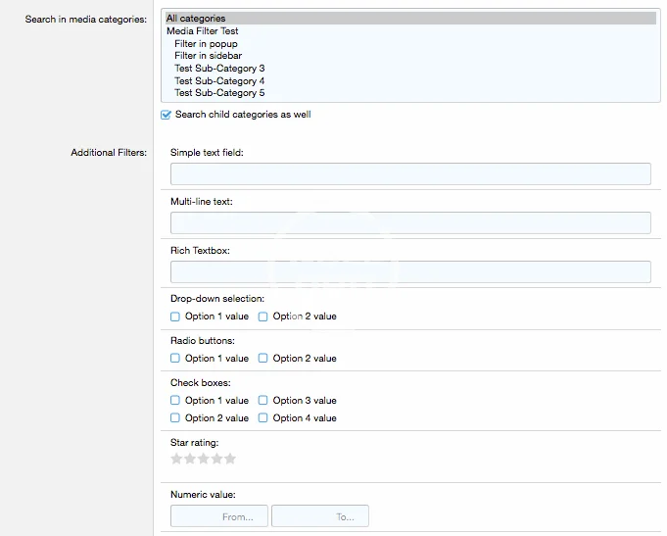Set star rating to five stars
Image resolution: width=667 pixels, height=536 pixels.
pyautogui.click(x=230, y=459)
